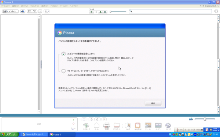
Task: Click the Geotag (ジオタグ) globe icon
Action: 168,126
